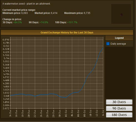Image resolution: width=136 pixels, height=122 pixels.
Task: Click the Maximum price 6,735 value
Action: click(87, 13)
